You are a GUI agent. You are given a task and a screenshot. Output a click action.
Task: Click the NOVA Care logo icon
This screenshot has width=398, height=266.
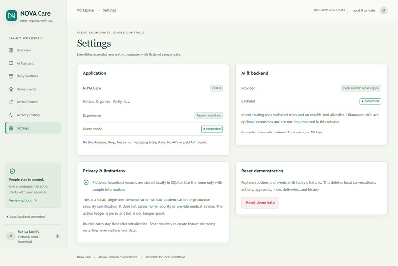[12, 16]
